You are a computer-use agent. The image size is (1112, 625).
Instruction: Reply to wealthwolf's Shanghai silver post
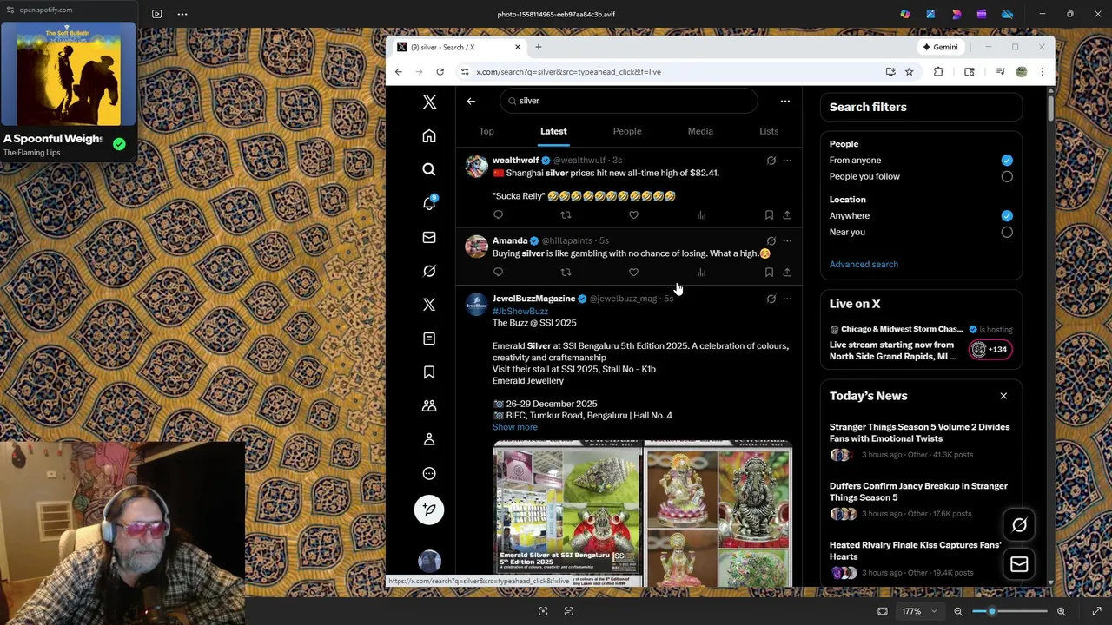pyautogui.click(x=498, y=215)
